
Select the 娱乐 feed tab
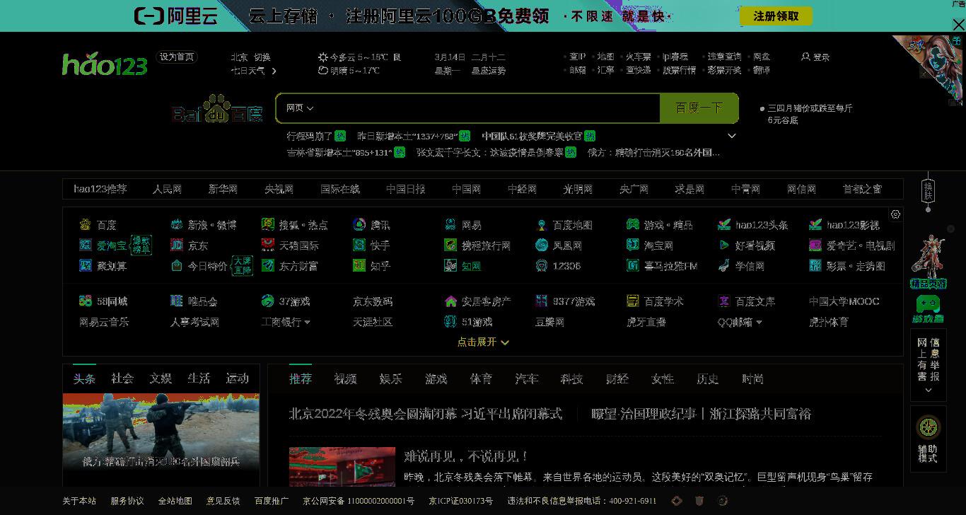[x=390, y=379]
